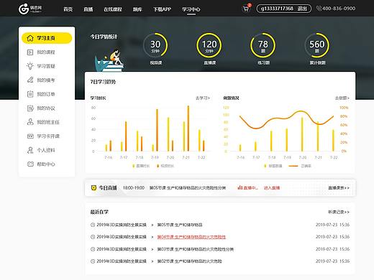Click the phone icon beside 400-836-0900

[x=319, y=9]
